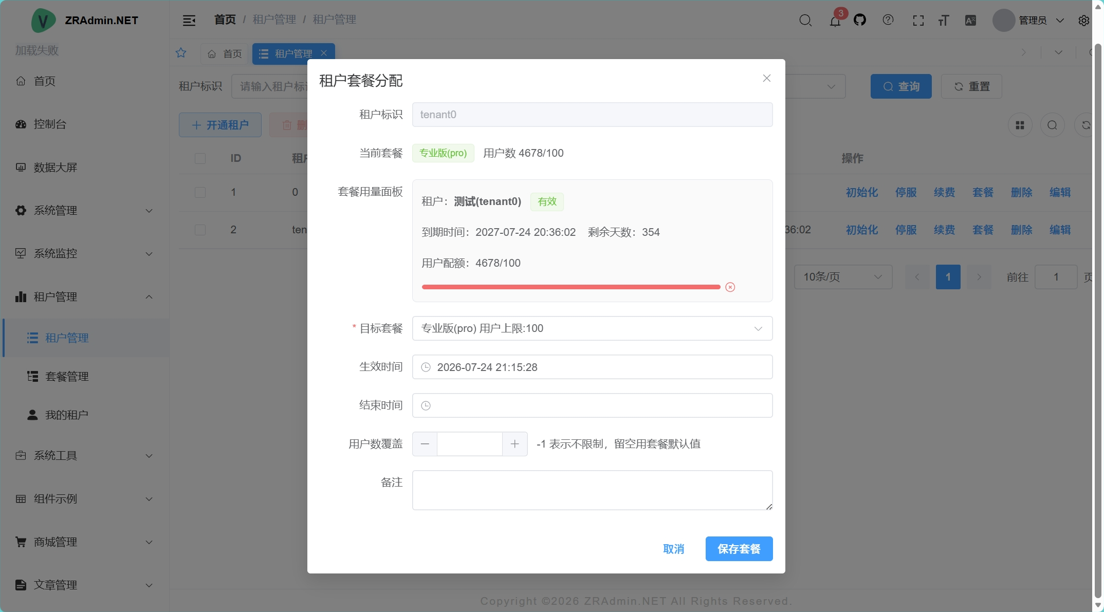Viewport: 1104px width, 612px height.
Task: Toggle the select-all checkbox in table header
Action: (200, 158)
